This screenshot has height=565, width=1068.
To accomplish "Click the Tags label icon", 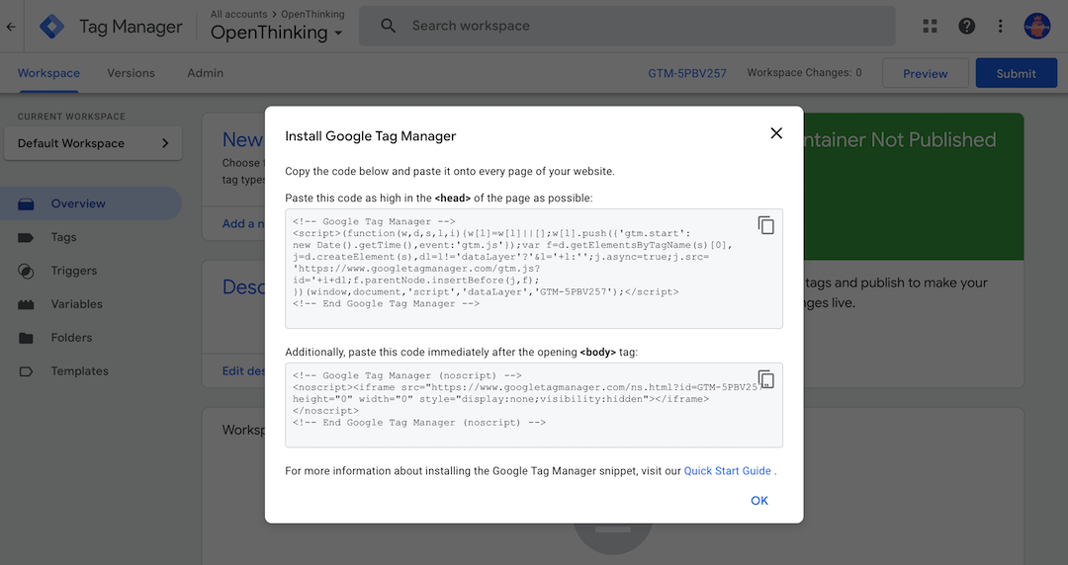I will point(26,238).
